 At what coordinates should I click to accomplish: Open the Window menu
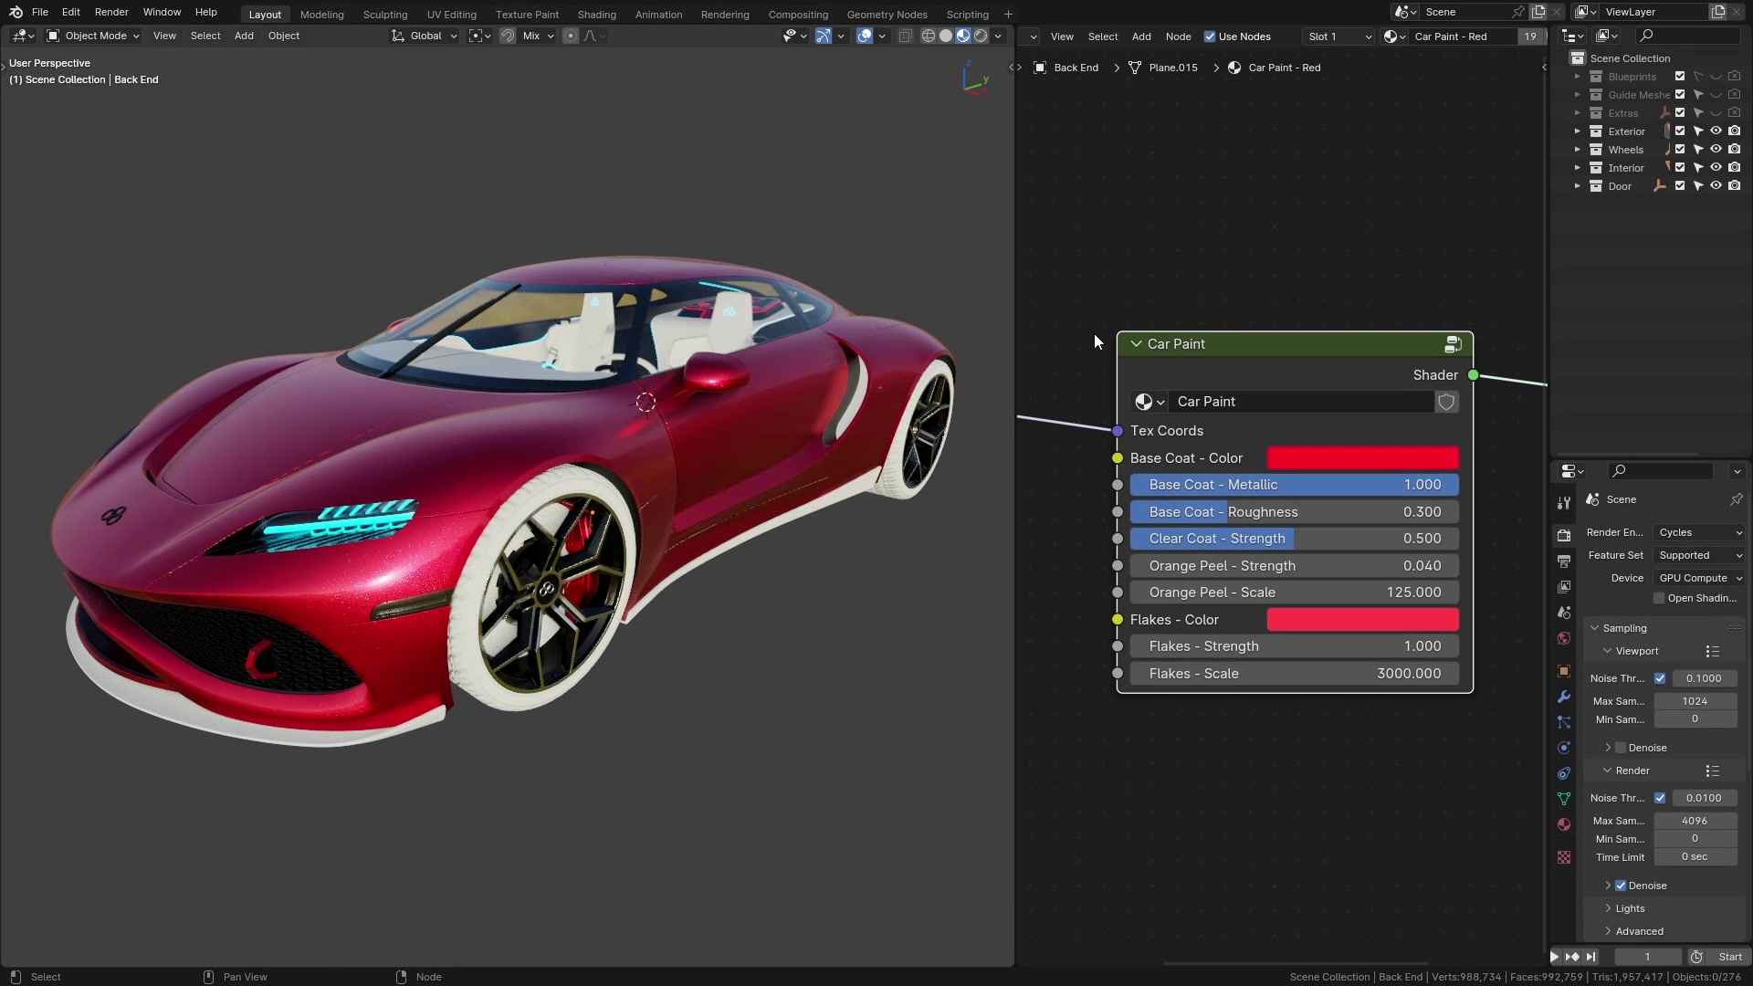[162, 12]
